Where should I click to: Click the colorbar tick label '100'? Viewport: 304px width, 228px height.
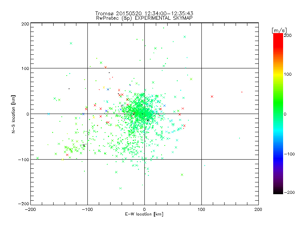click(x=288, y=74)
